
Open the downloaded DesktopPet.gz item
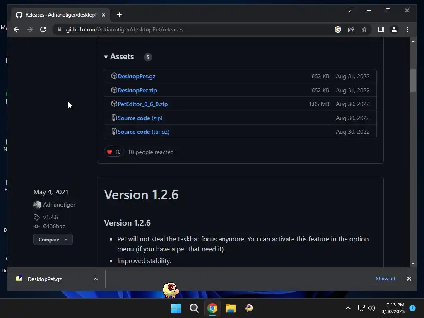pyautogui.click(x=45, y=279)
